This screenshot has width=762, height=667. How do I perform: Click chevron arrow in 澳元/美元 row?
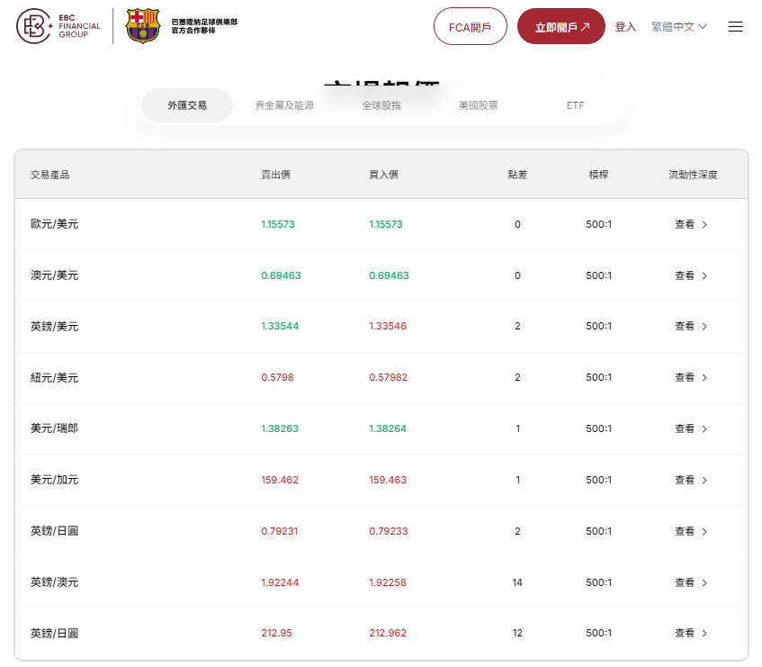click(x=704, y=276)
